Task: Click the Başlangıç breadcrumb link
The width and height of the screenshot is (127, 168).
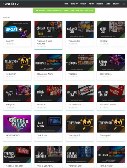Action: click(x=7, y=17)
